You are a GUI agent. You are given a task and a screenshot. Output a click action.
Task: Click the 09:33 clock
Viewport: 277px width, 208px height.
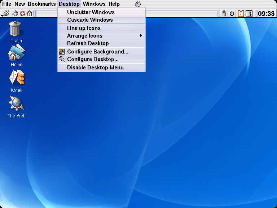tap(266, 13)
